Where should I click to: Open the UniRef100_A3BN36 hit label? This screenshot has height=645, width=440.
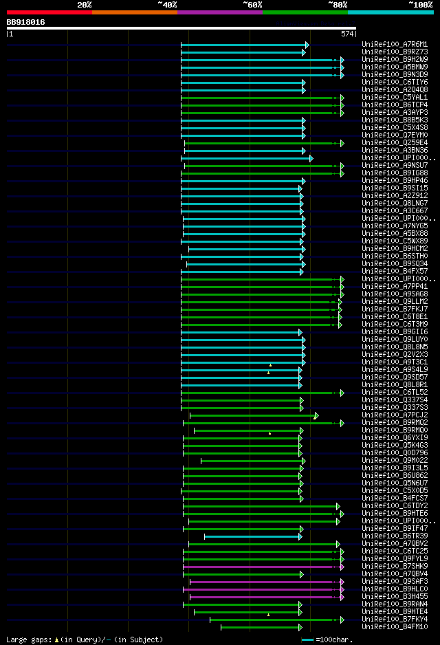[x=395, y=151]
